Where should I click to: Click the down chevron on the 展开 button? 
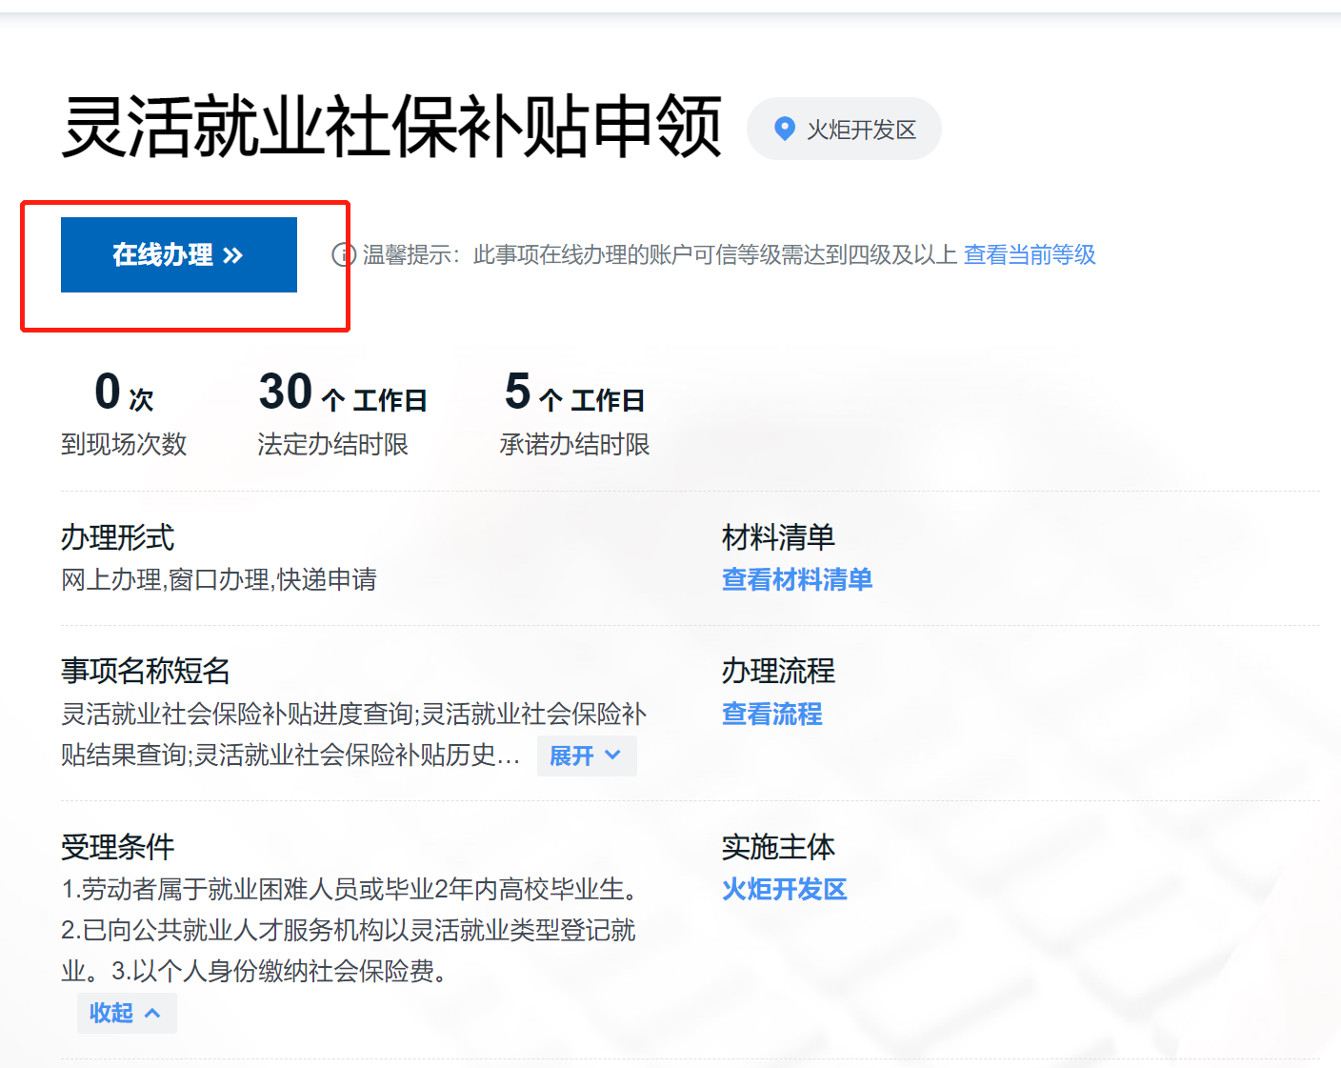point(612,756)
